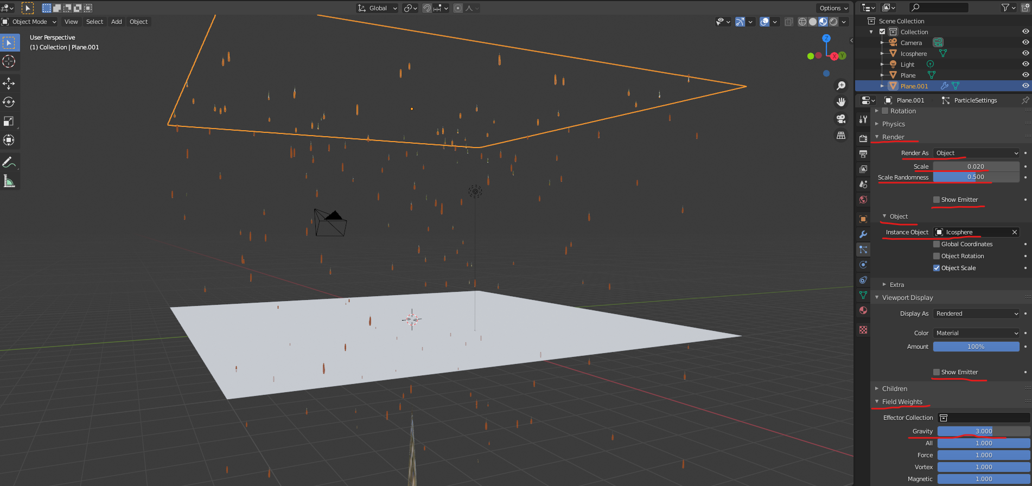Screen dimensions: 1032x486
Task: Toggle X-ray view
Action: 789,22
